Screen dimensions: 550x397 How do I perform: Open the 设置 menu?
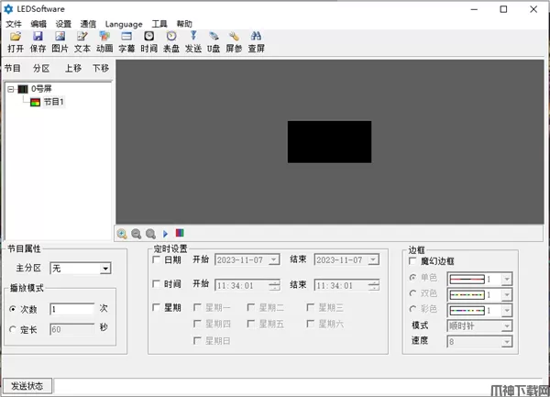[63, 24]
